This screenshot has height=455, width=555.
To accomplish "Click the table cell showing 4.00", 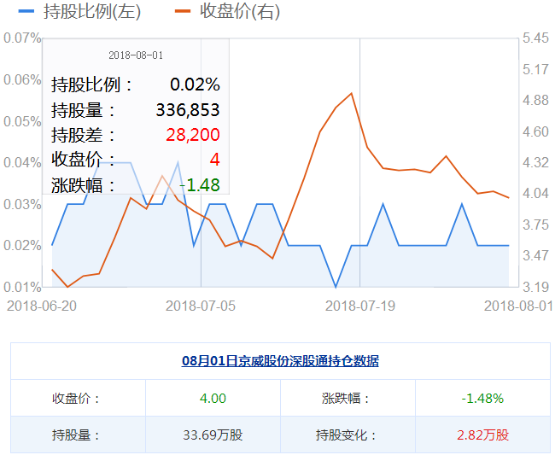I will [x=213, y=399].
